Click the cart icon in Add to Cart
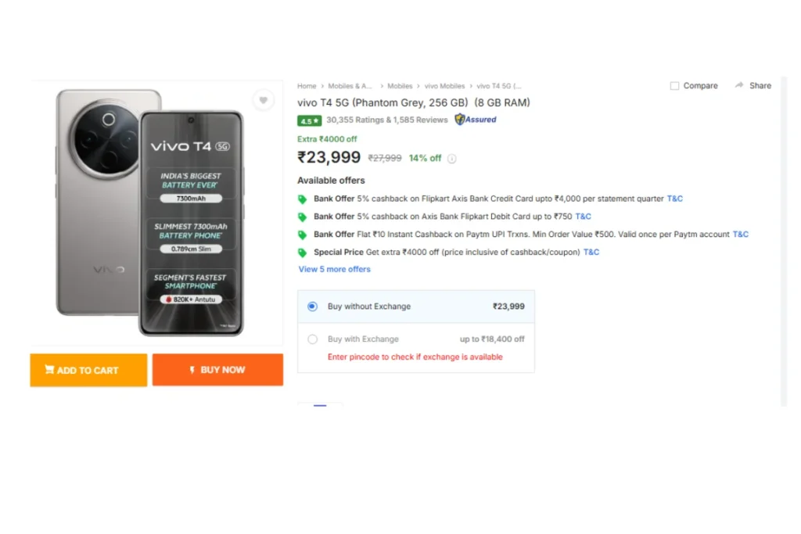Screen dimensions: 801x534 (49, 369)
